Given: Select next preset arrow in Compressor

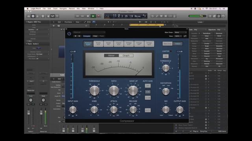Looking at the screenshot, I should coord(79,36).
